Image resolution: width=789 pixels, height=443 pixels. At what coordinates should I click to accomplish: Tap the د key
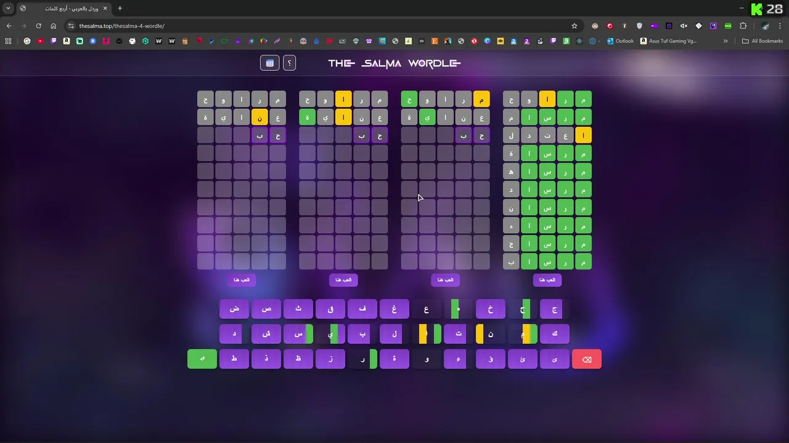tap(234, 334)
